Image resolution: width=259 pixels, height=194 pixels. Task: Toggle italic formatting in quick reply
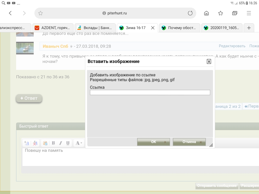[60, 143]
